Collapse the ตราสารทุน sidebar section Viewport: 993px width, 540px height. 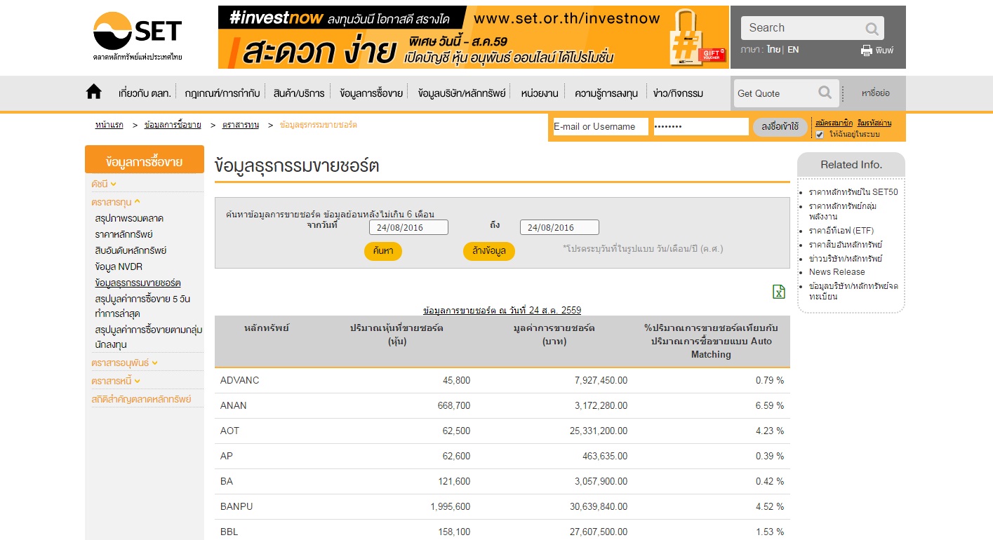(116, 202)
